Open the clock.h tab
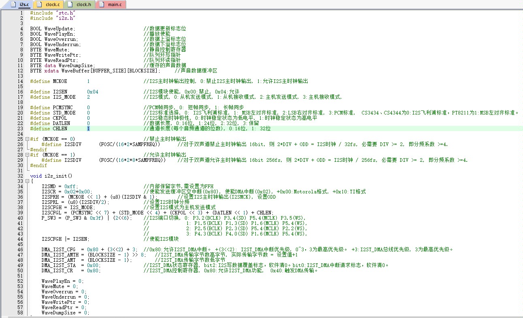This screenshot has height=318, width=523. click(79, 5)
